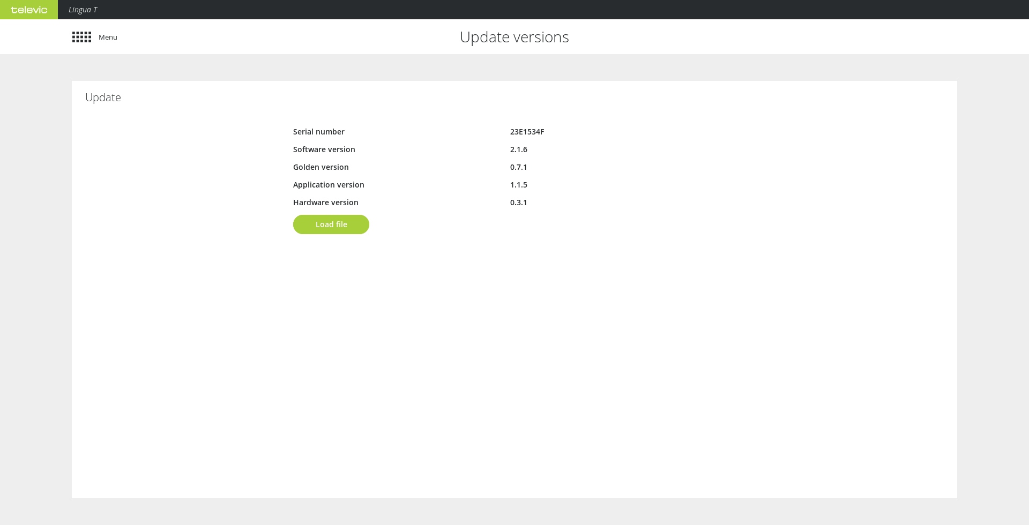Click the gray page background below panel
Viewport: 1029px width, 525px height.
coord(514,512)
